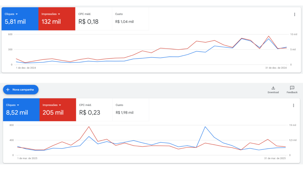
Task: Click the Feedback icon
Action: tap(292, 88)
